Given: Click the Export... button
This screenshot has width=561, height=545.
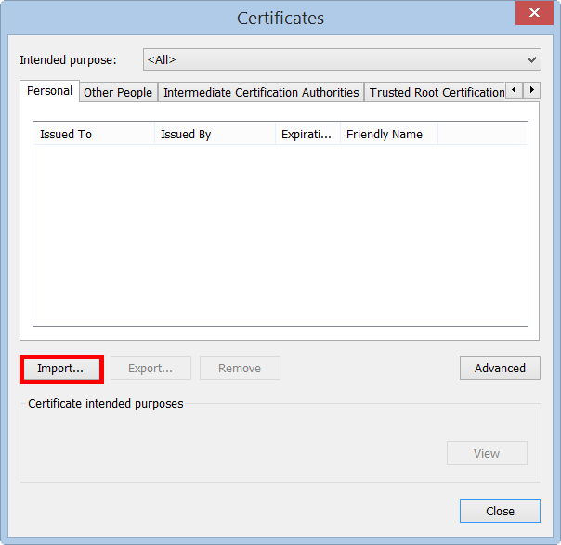Looking at the screenshot, I should click(x=150, y=369).
